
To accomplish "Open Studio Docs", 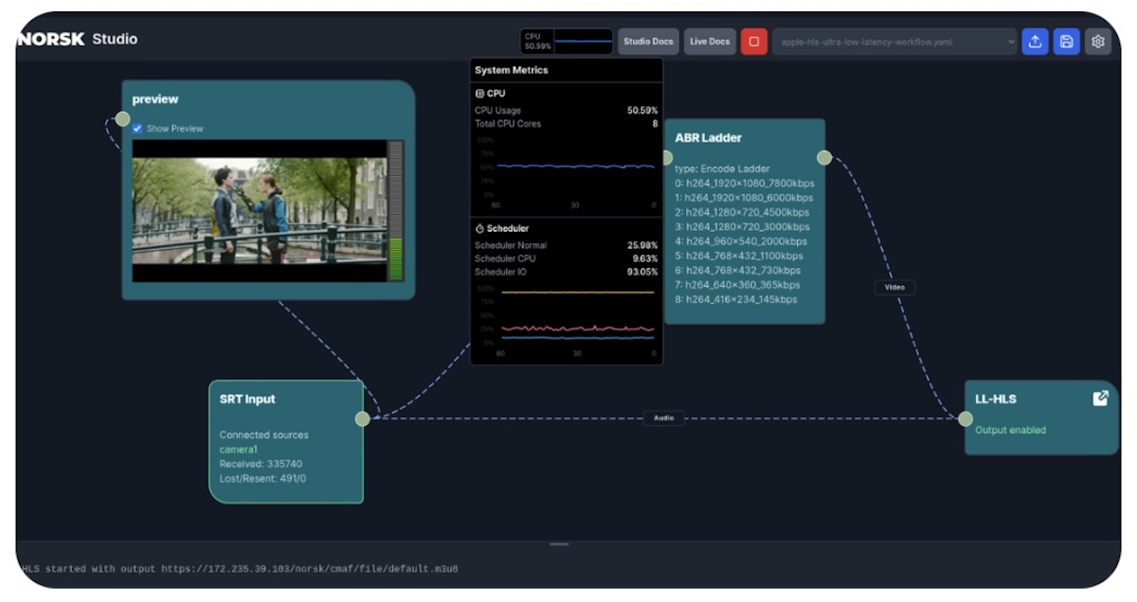I will 648,42.
